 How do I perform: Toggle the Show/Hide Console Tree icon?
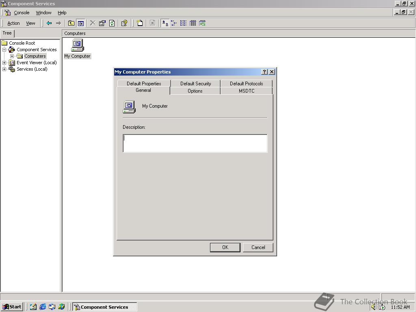[x=81, y=23]
